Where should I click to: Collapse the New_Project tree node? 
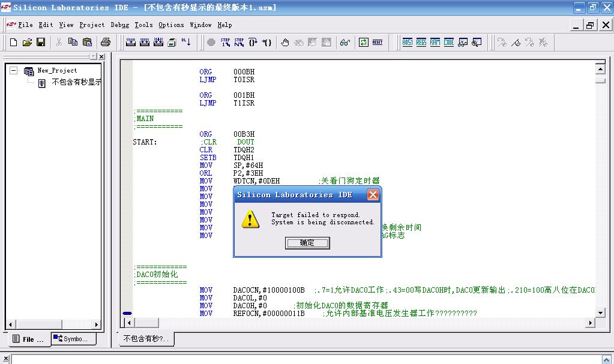click(14, 70)
